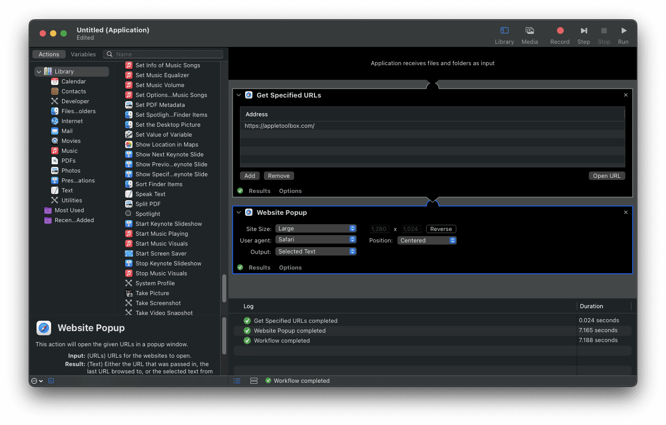Toggle the Library panel icon
The width and height of the screenshot is (666, 425).
504,31
